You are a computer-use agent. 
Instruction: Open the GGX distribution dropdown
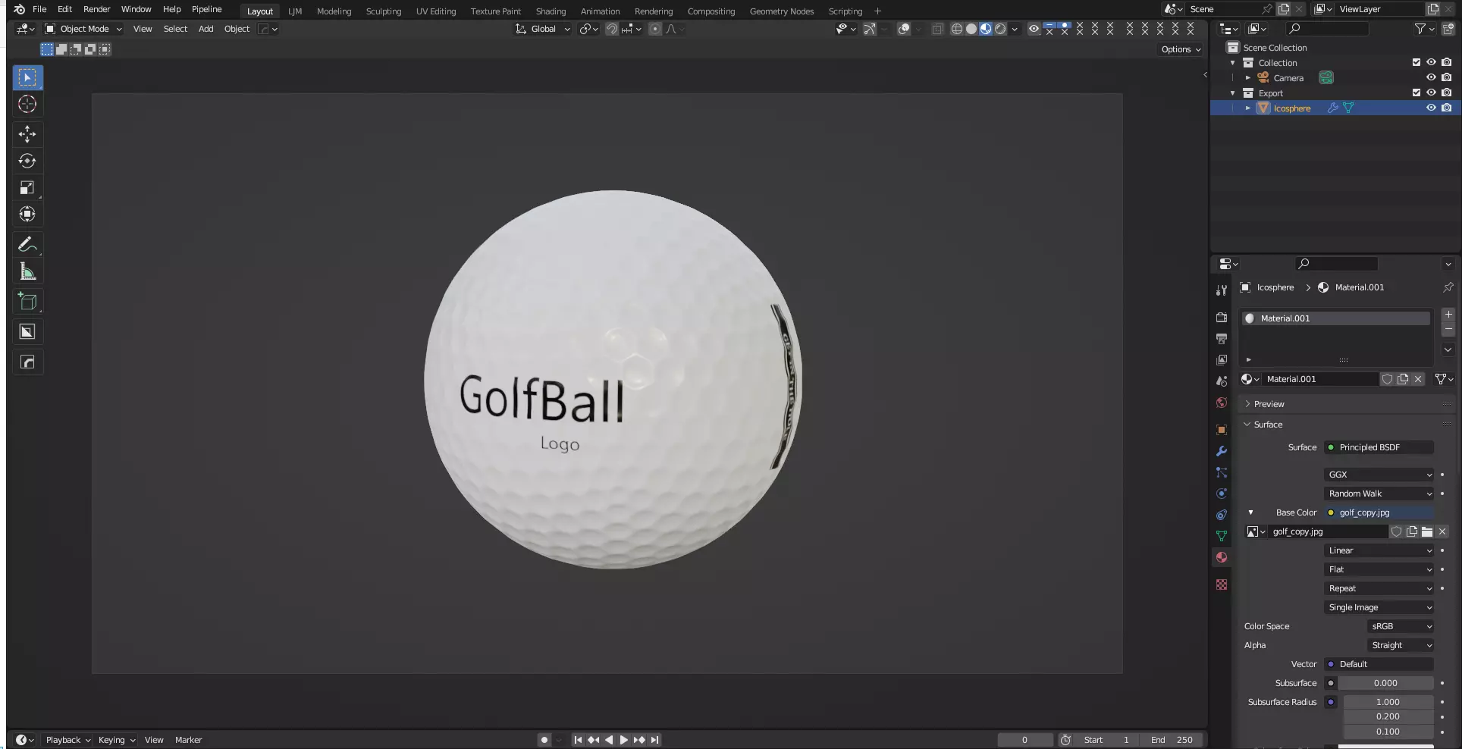1379,475
